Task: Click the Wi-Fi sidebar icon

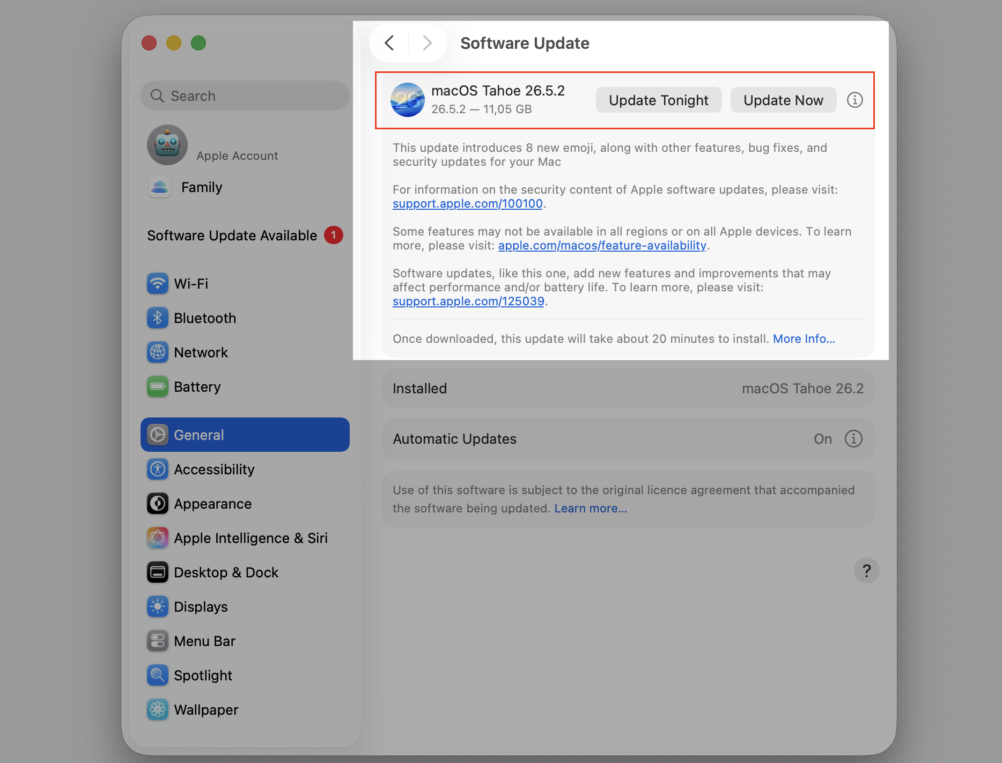Action: [158, 283]
